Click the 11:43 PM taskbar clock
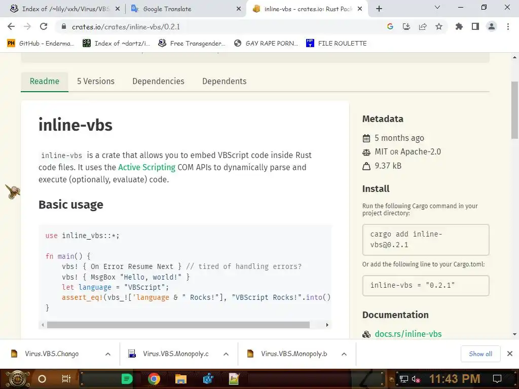519x389 pixels. [455, 379]
